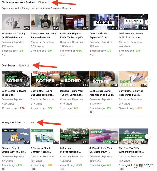Screen dimensions: 157x171
Task: Show next videos in Electronics News row
Action: 148,22
